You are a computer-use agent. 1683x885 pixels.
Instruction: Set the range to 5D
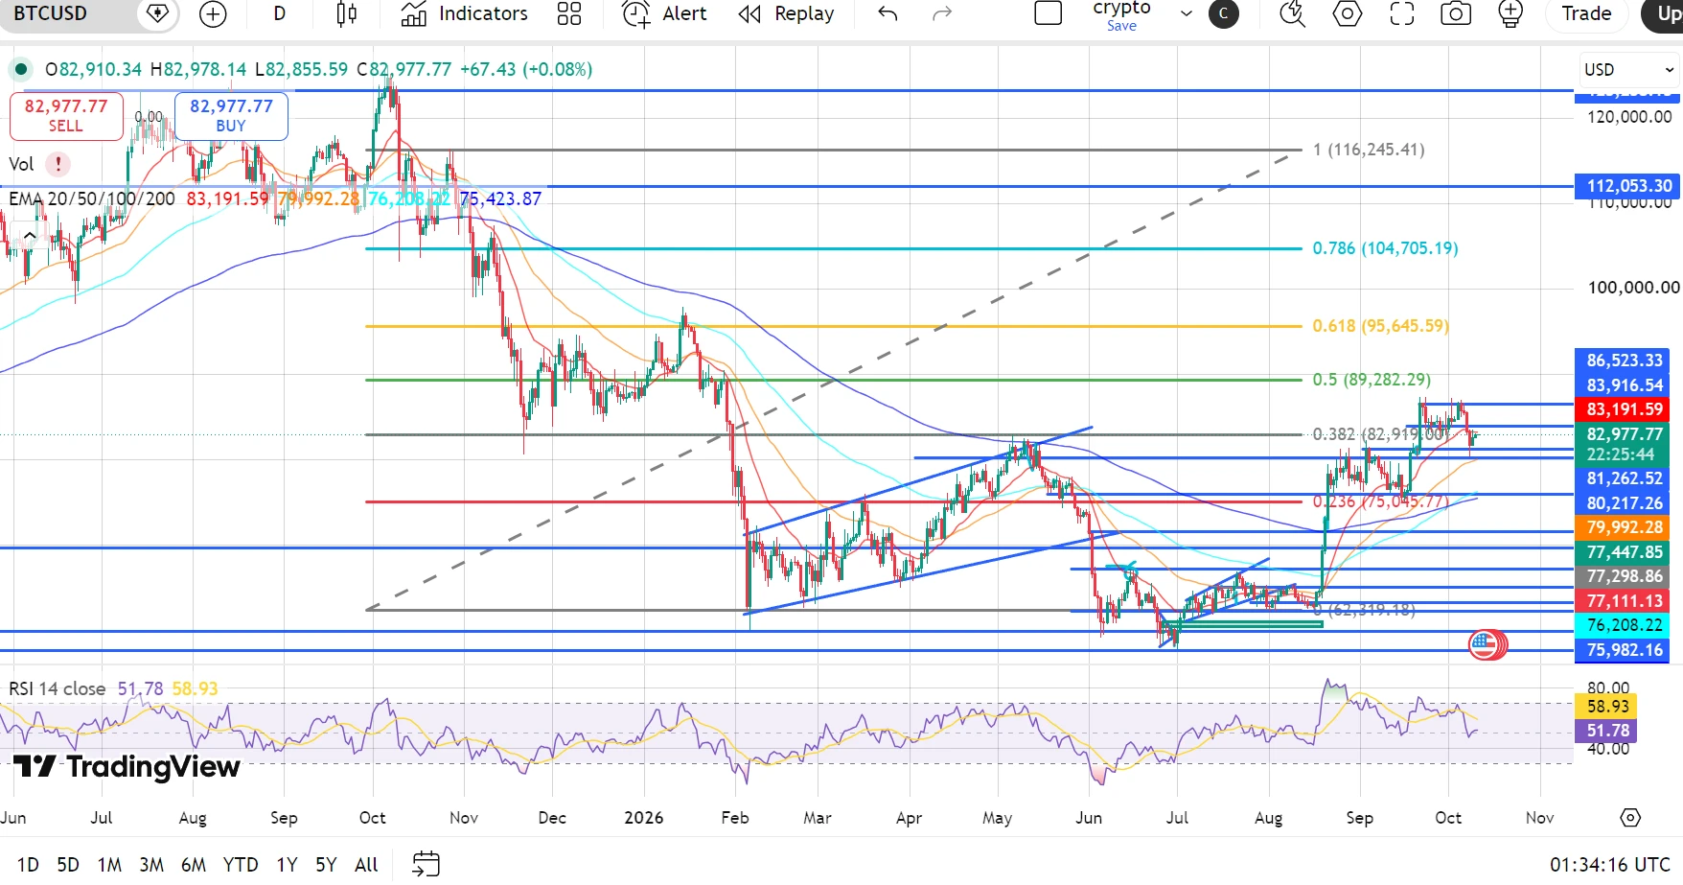tap(68, 865)
